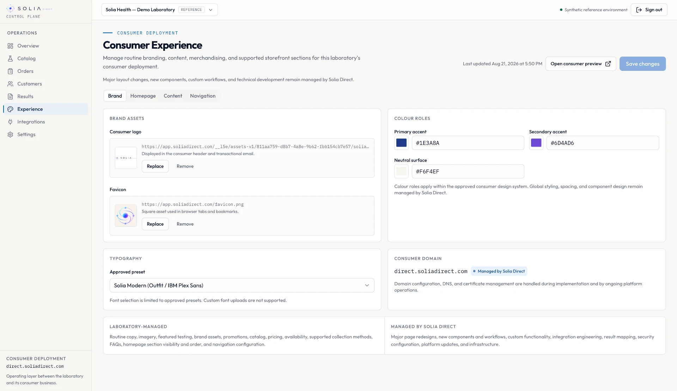Screen dimensions: 677x391
Task: Click the Consumer Experience heading
Action: pyautogui.click(x=152, y=45)
